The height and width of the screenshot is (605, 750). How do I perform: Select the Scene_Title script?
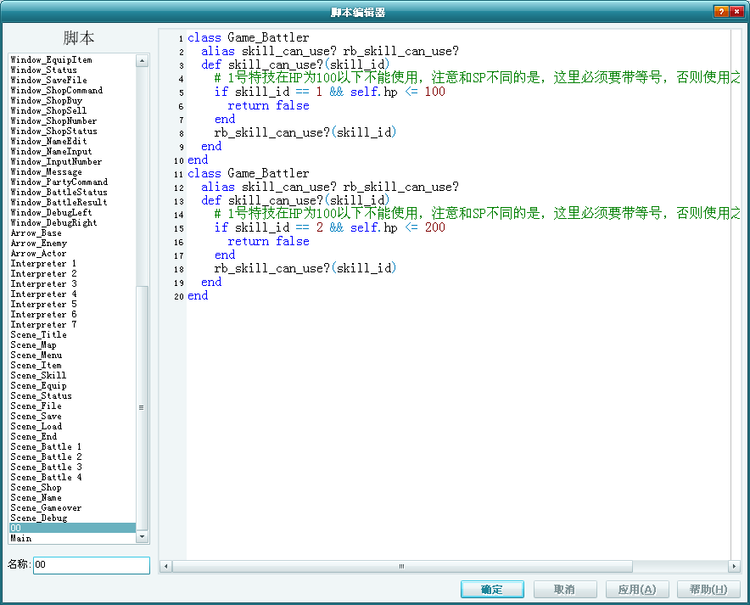click(x=72, y=334)
